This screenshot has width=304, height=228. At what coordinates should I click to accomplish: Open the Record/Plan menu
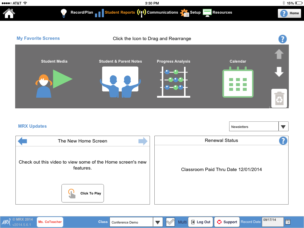tap(77, 13)
